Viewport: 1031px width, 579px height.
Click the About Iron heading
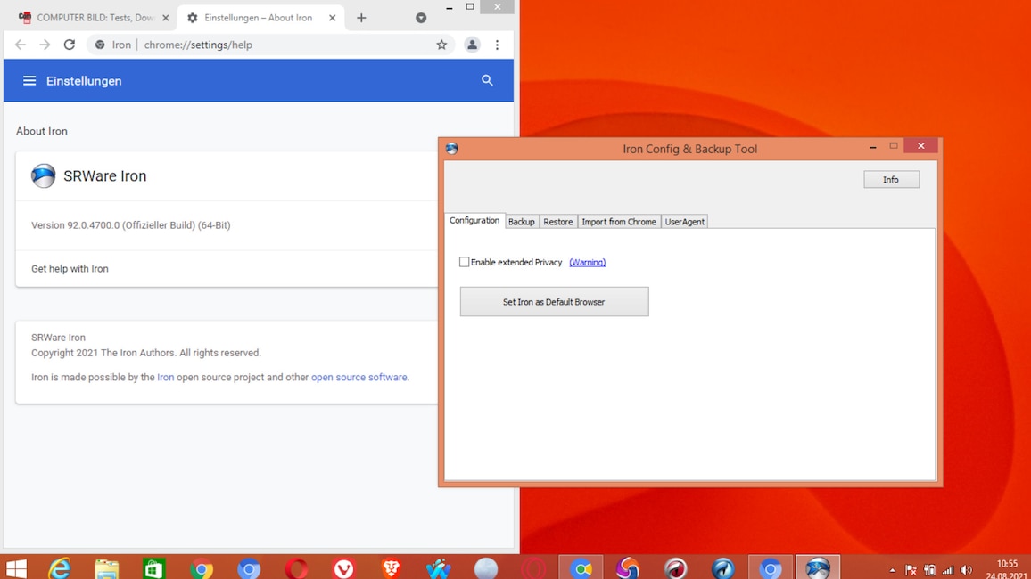[41, 131]
